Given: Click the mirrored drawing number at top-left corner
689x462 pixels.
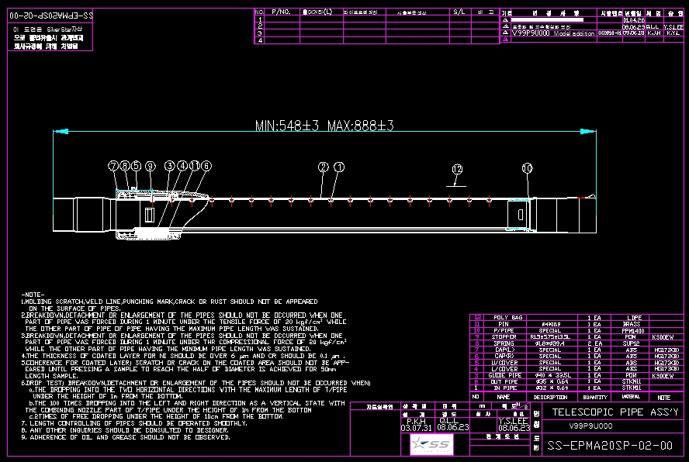Looking at the screenshot, I should pos(51,16).
